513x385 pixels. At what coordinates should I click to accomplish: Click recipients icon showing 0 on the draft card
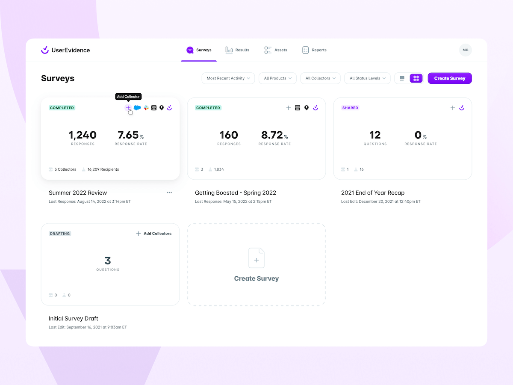pyautogui.click(x=64, y=295)
